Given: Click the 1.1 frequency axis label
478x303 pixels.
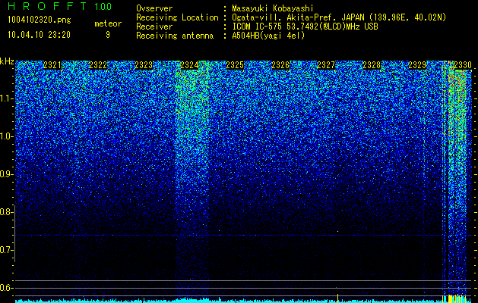Looking at the screenshot, I should 6,98.
